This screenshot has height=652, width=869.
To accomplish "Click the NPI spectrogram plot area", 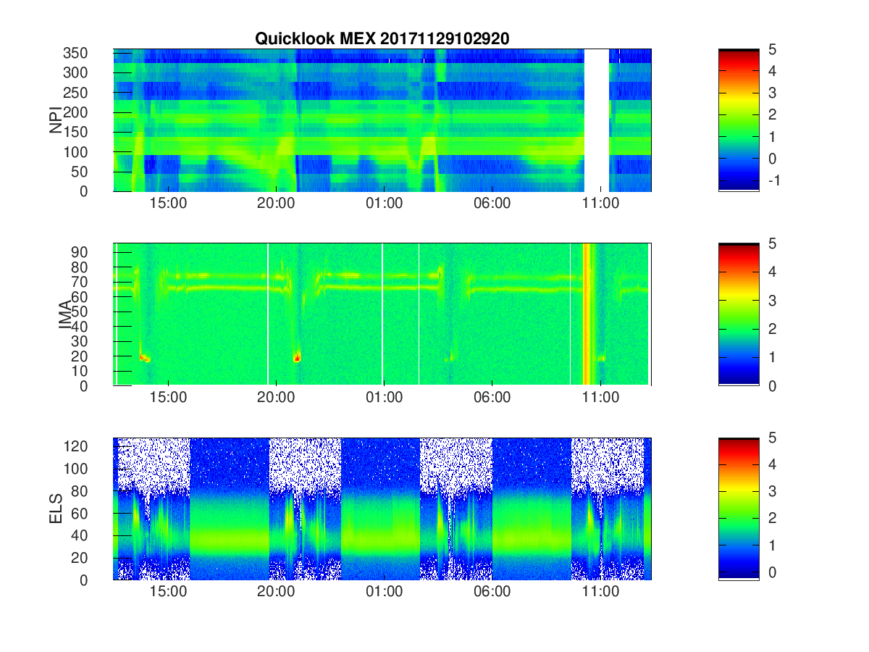I will (382, 120).
